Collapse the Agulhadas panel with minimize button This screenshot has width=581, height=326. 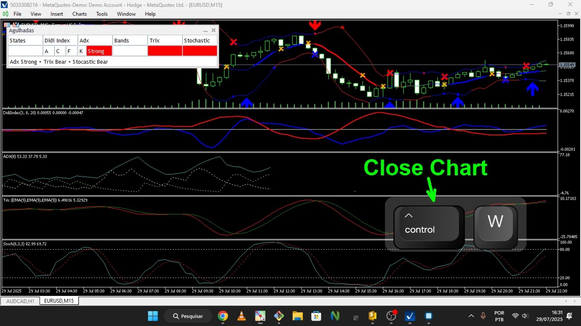[205, 31]
